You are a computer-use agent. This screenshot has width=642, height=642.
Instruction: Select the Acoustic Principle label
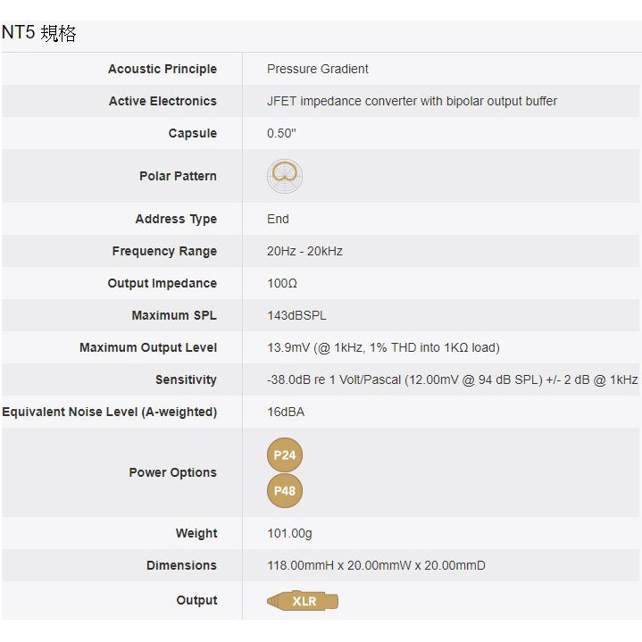coord(162,69)
